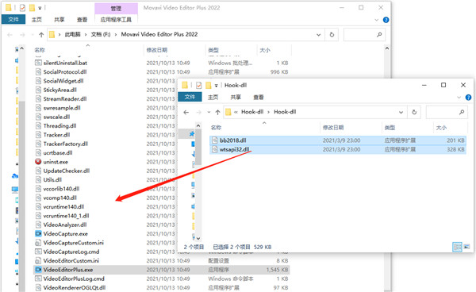This screenshot has height=292, width=476.
Task: Sort by 修改日期 column in Movavi window
Action: point(156,50)
